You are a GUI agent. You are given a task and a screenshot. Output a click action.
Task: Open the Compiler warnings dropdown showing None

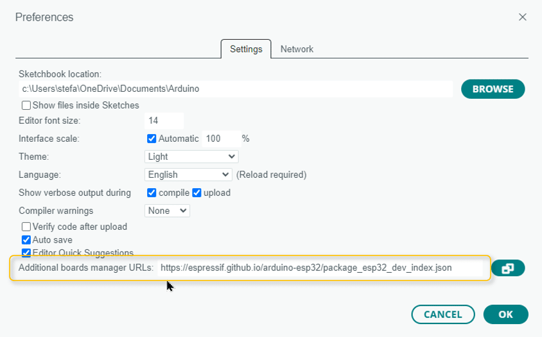[168, 211]
